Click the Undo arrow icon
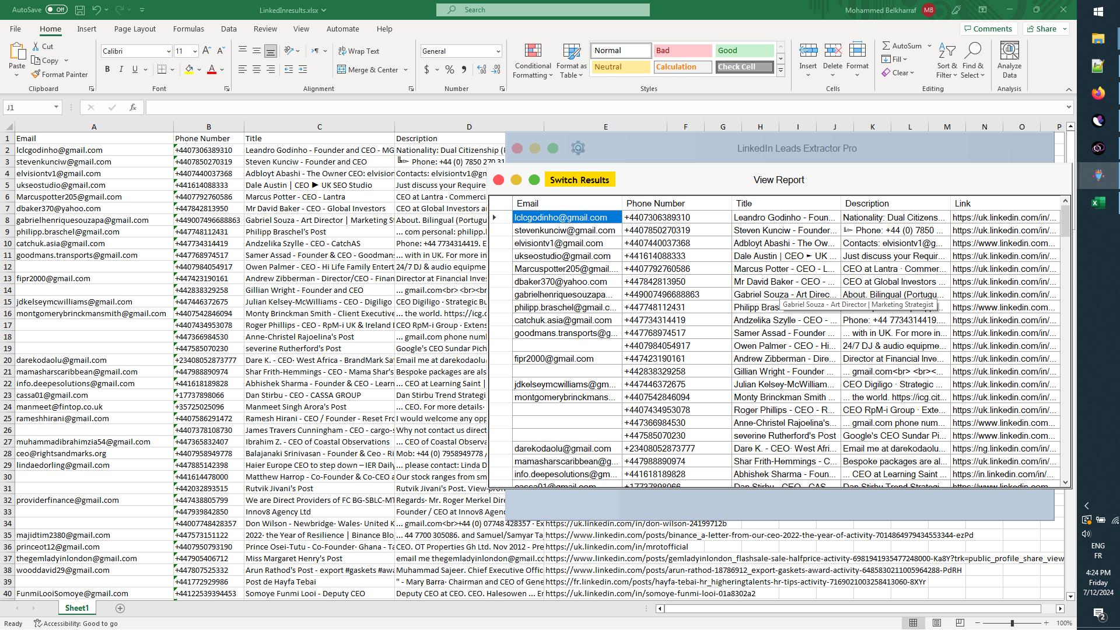This screenshot has height=630, width=1120. (x=96, y=10)
